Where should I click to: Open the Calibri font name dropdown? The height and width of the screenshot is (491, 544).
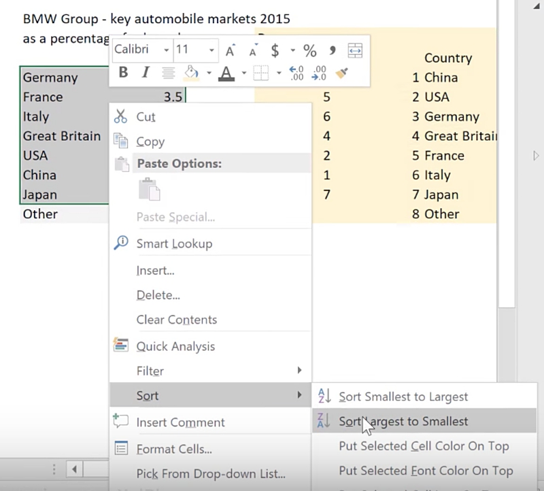pos(167,50)
